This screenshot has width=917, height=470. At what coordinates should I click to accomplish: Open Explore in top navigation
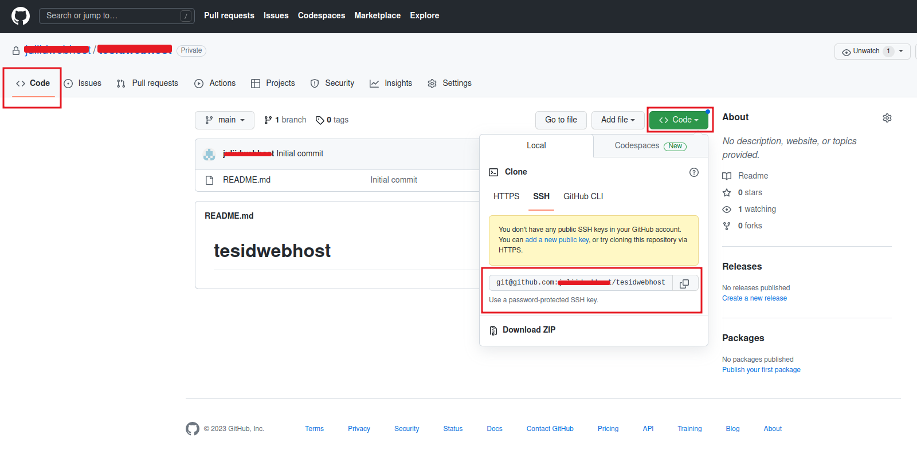(x=425, y=16)
